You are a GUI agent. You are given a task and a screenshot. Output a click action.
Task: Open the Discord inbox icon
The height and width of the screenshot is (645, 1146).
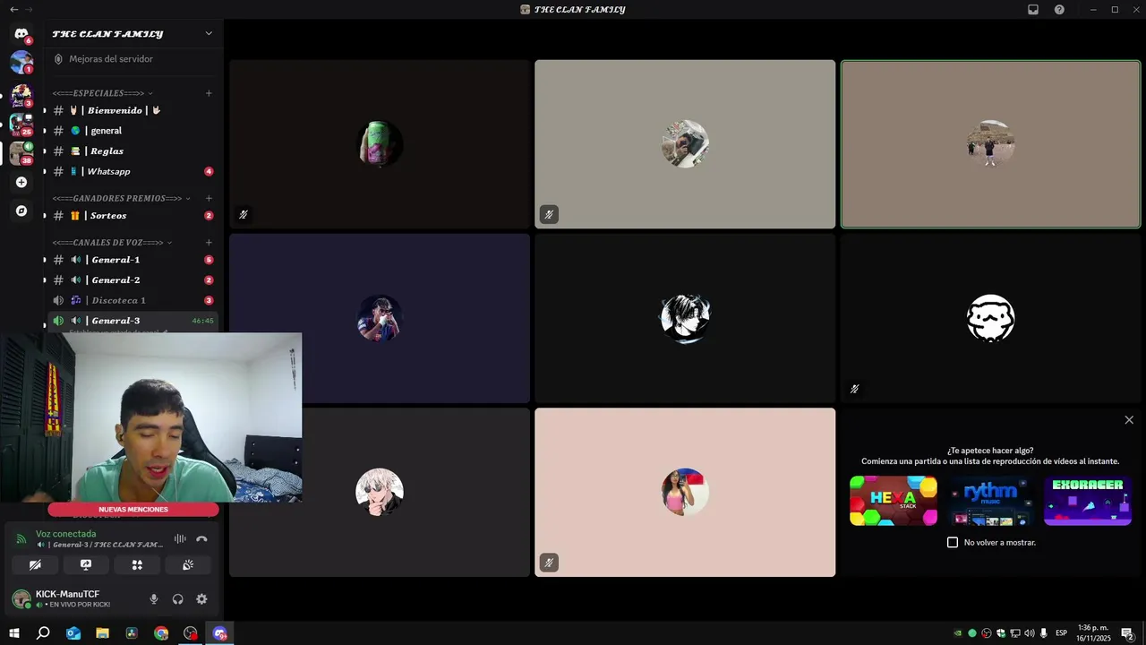point(1033,10)
